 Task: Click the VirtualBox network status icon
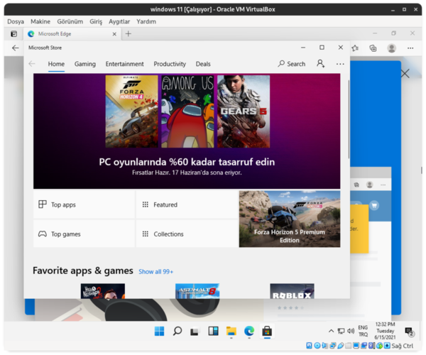332,346
